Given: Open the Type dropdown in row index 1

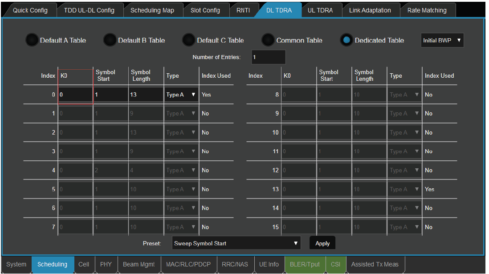Looking at the screenshot, I should coord(181,114).
